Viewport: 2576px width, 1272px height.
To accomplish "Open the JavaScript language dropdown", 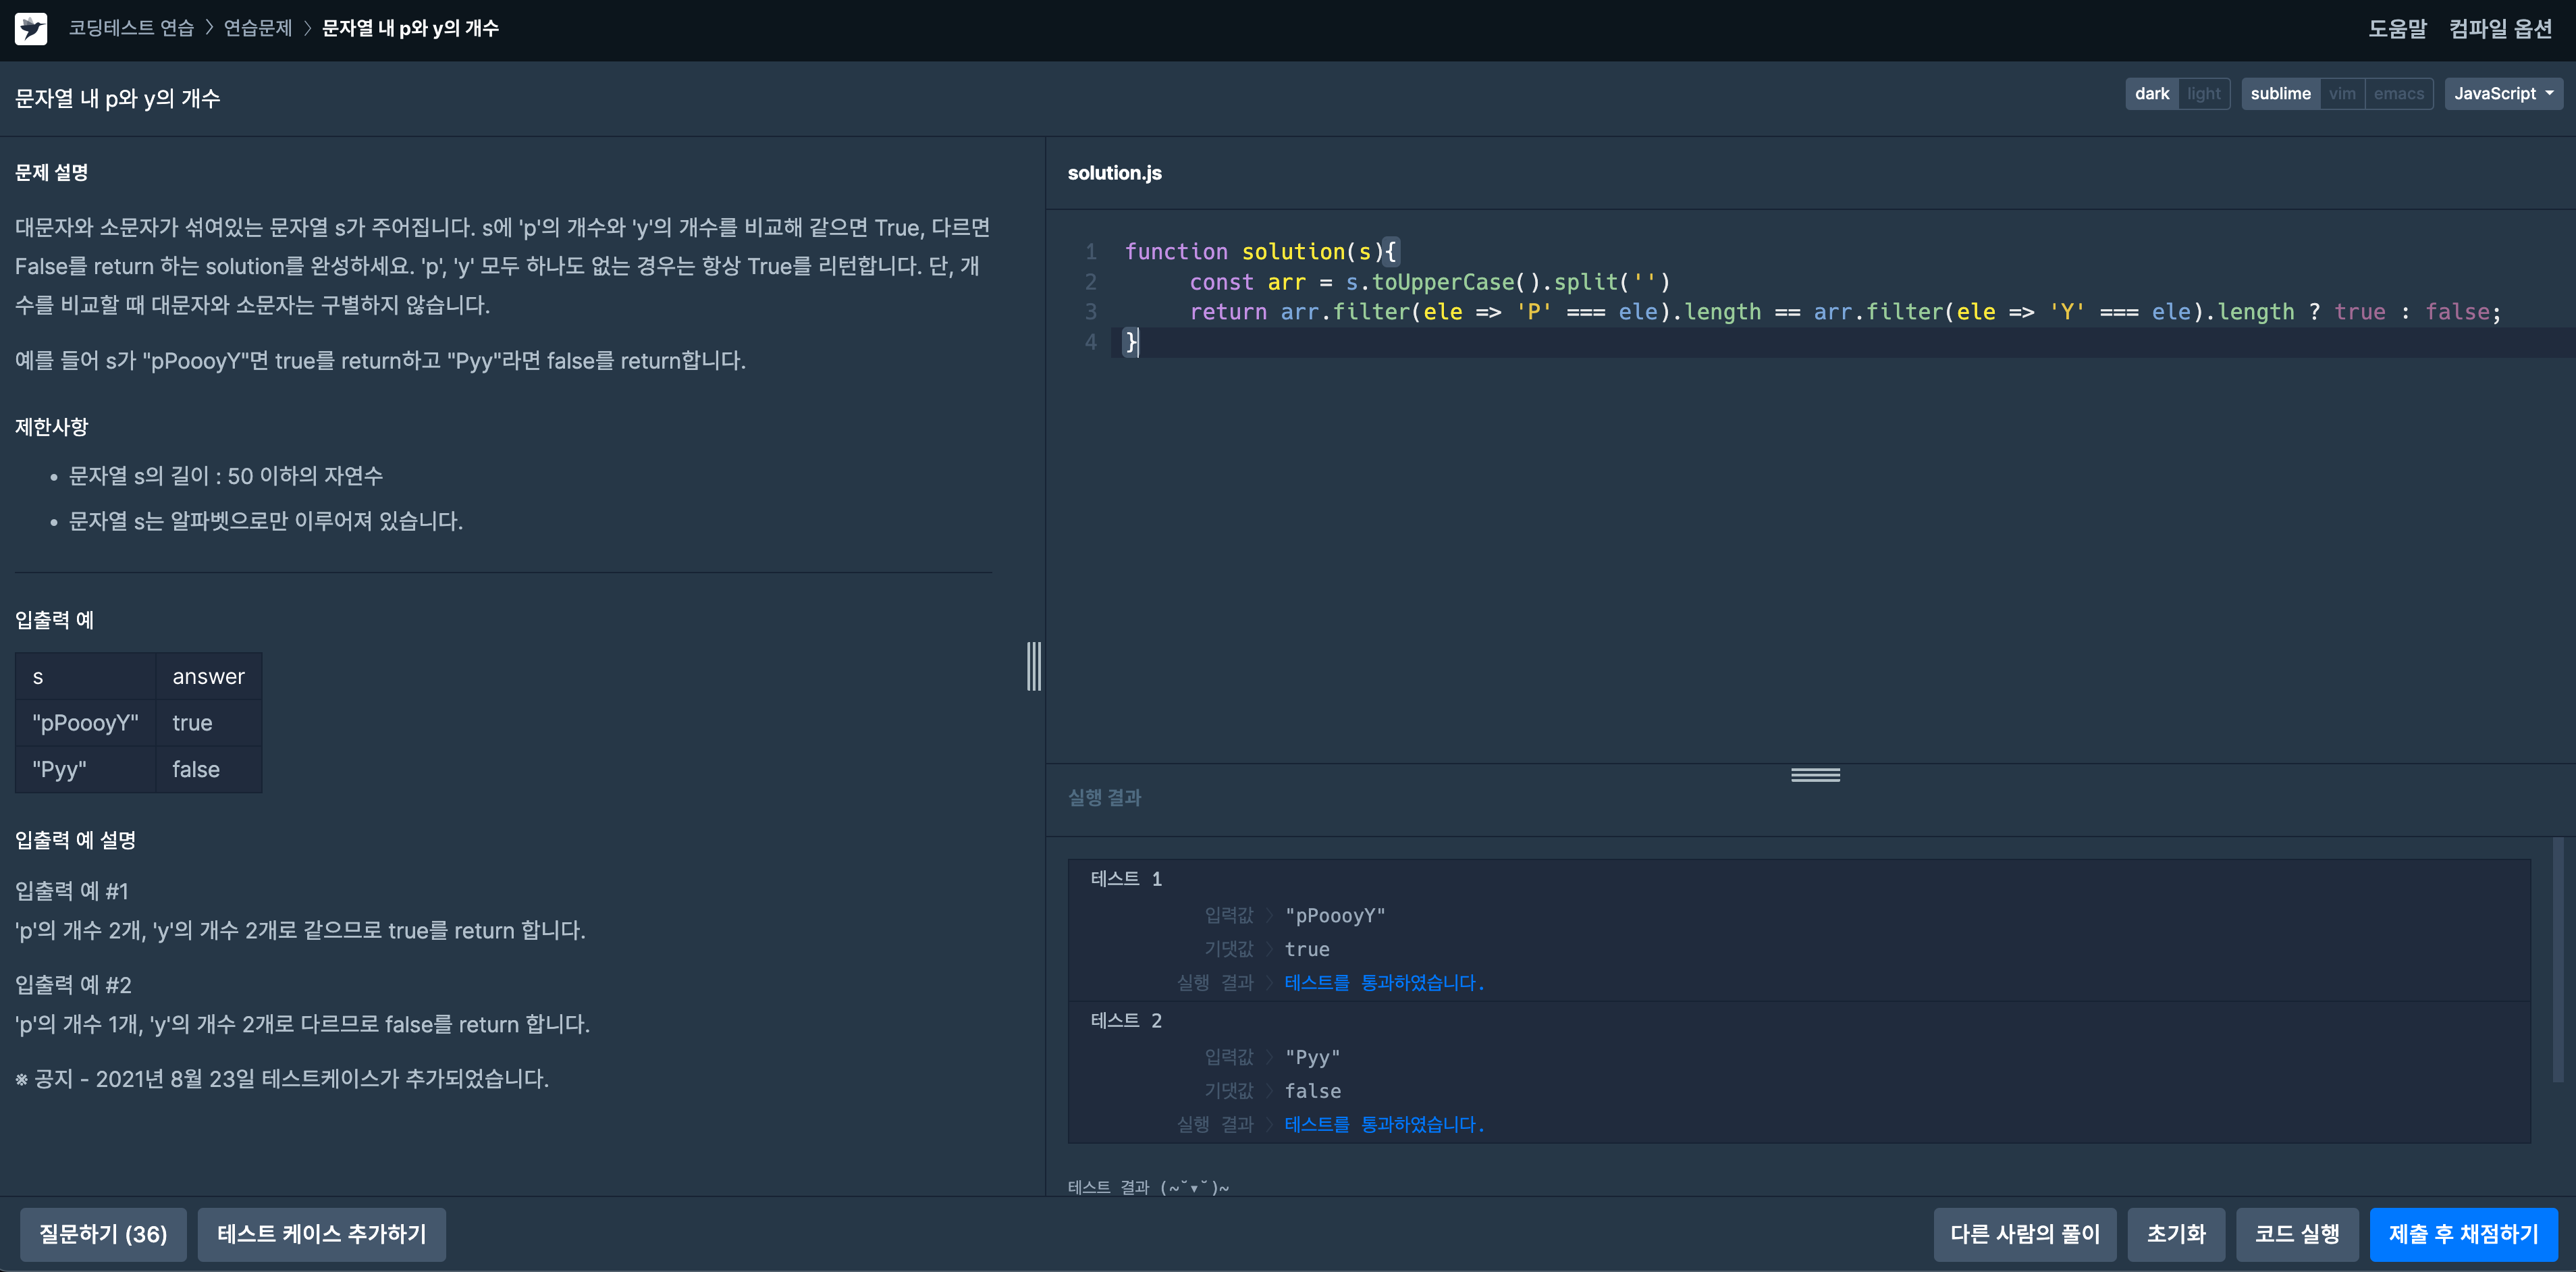I will 2502,94.
